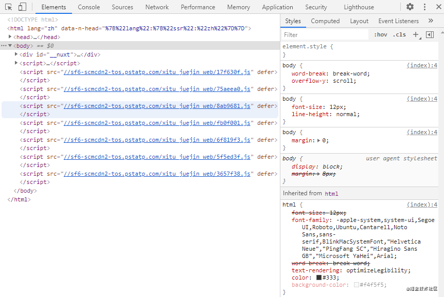Click the #f4f5f5 background-color swatch
444x297 pixels.
point(357,285)
